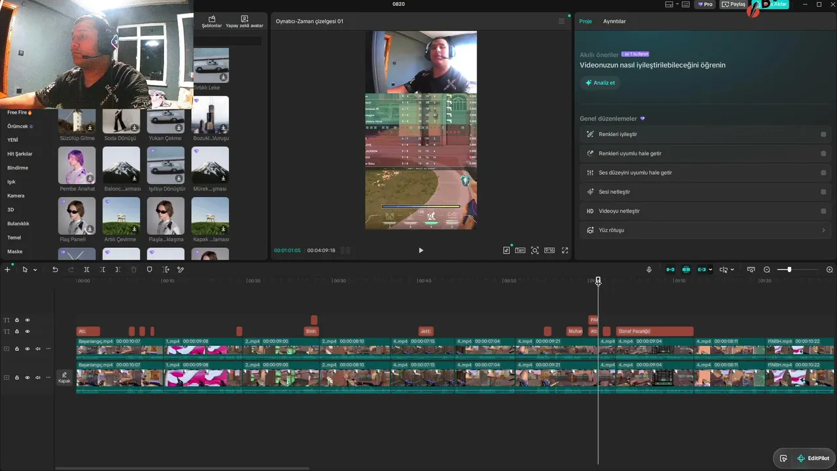Delete the selected clip with trash icon

[133, 270]
